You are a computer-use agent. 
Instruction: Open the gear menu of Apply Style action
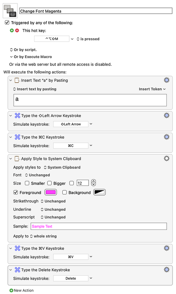click(166, 159)
